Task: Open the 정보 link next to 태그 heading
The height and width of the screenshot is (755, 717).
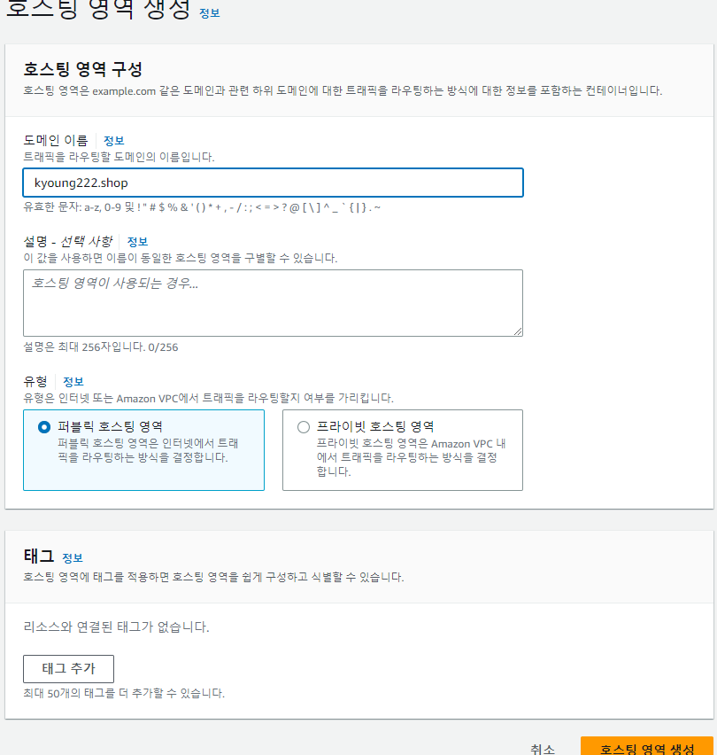Action: pyautogui.click(x=73, y=557)
